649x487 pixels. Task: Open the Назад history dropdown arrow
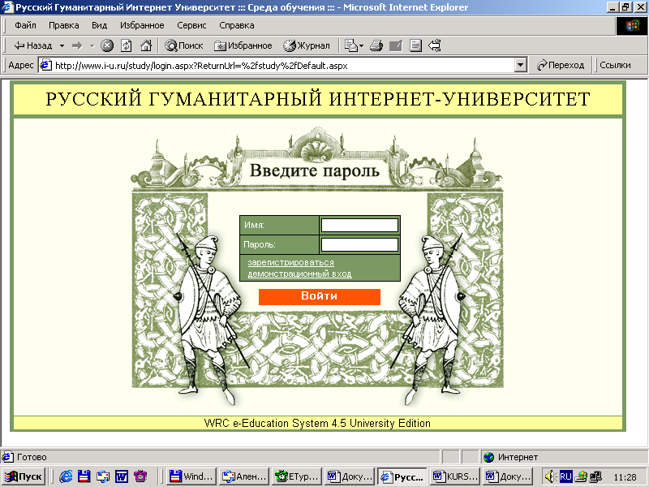[x=62, y=45]
